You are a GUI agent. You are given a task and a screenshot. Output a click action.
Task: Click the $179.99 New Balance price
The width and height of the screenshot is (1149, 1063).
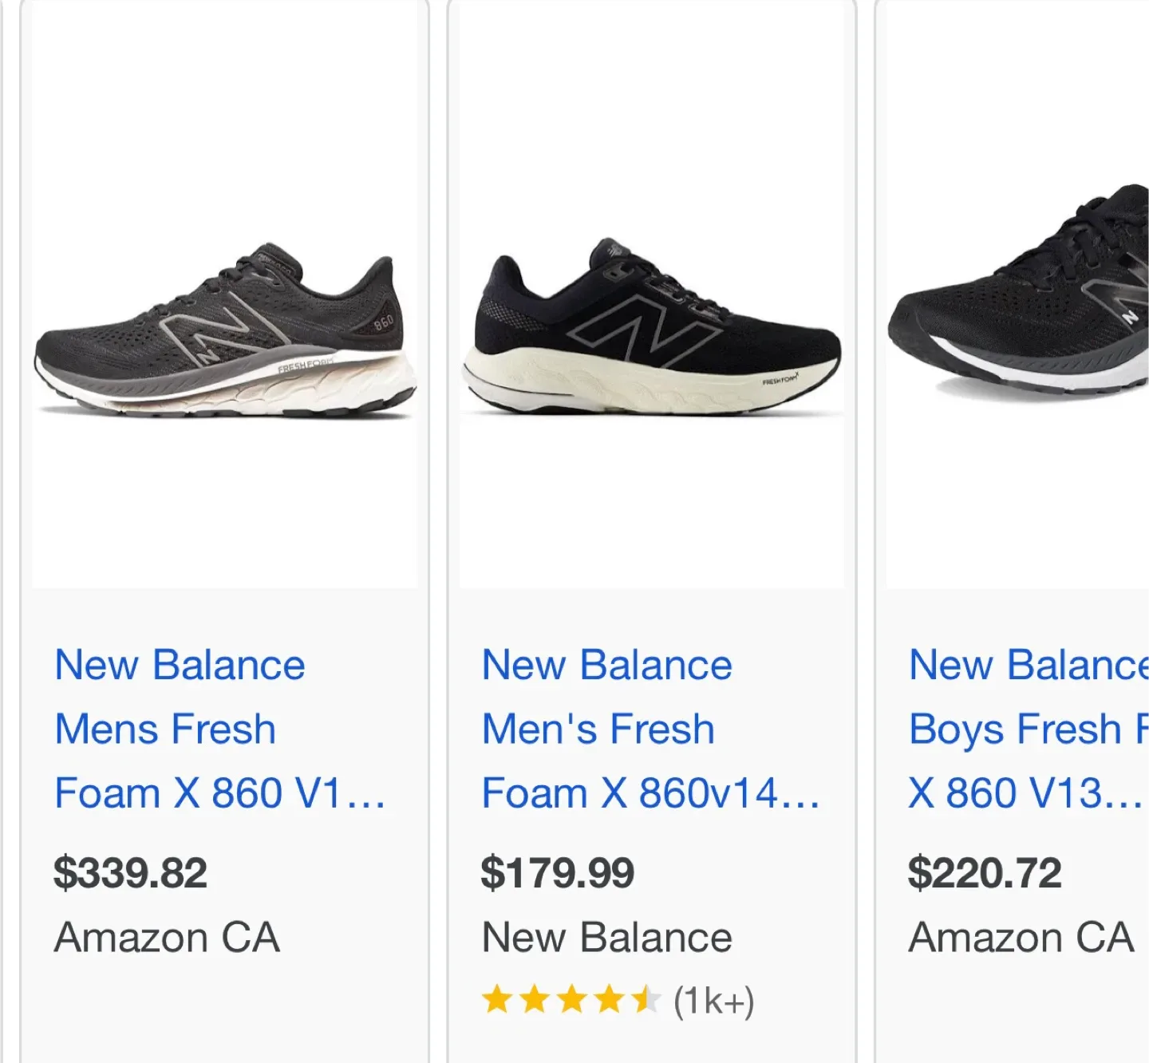pyautogui.click(x=558, y=873)
